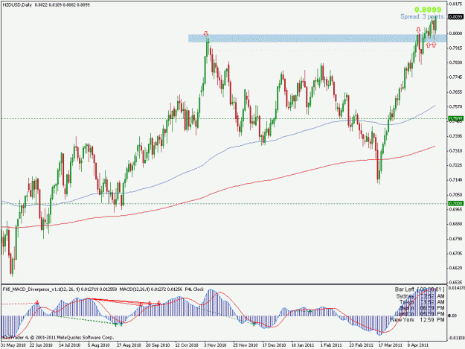465x349 pixels.
Task: Click the large green 0.8099 price display
Action: point(428,10)
